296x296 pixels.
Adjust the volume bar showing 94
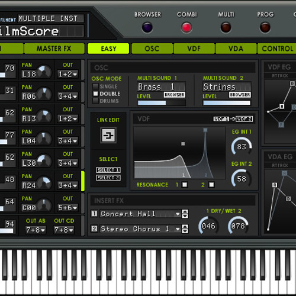(x=7, y=231)
